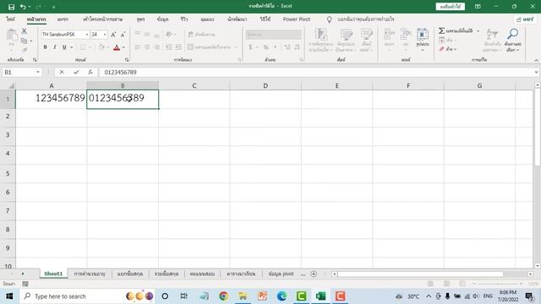Open the Clipboard group dialog launcher
Viewport: 541px width, 304px height.
click(35, 60)
